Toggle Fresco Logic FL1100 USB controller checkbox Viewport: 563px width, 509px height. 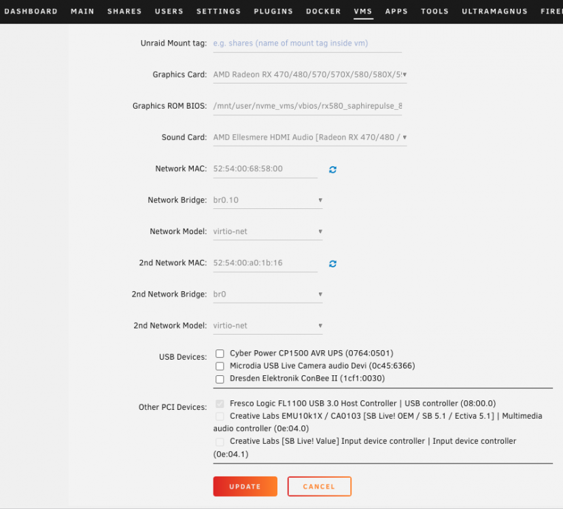(x=220, y=404)
